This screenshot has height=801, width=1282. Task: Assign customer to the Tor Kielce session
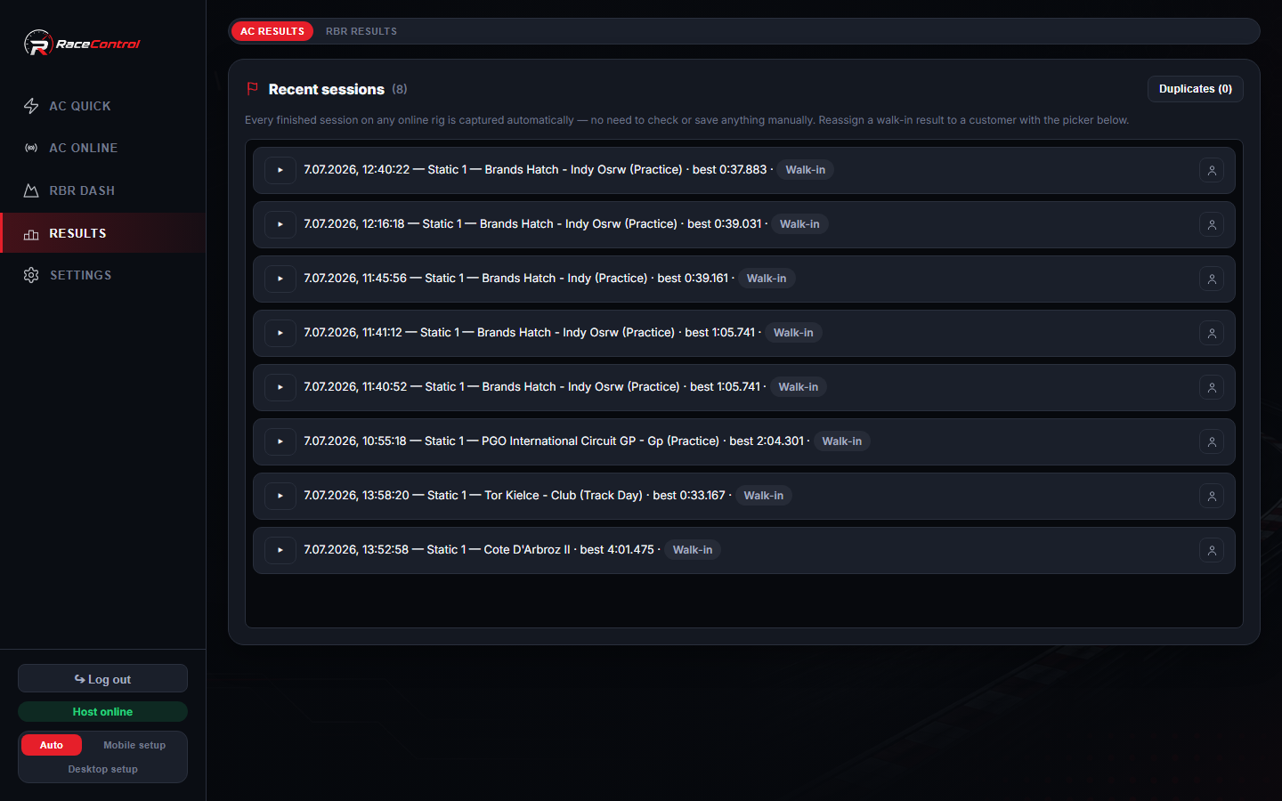[1212, 496]
